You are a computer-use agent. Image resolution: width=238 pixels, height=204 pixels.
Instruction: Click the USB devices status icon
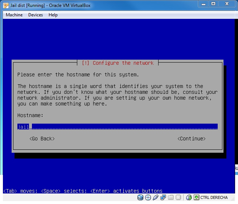click(x=155, y=197)
